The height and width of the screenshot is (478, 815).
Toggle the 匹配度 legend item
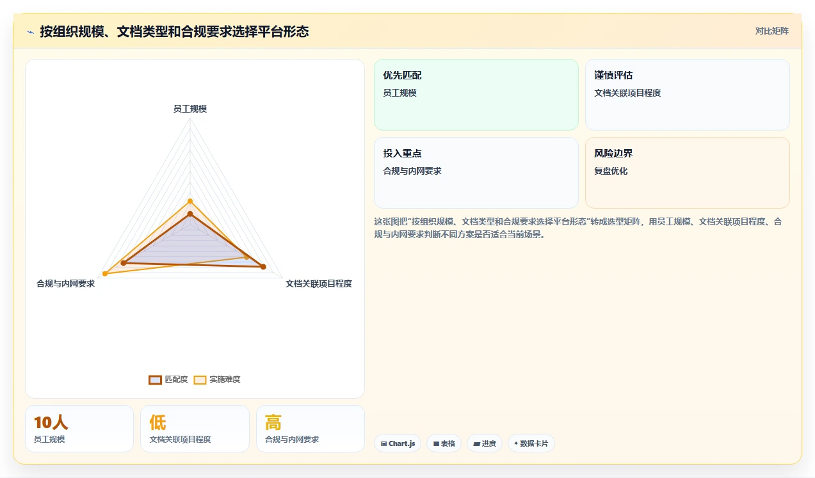[x=168, y=379]
